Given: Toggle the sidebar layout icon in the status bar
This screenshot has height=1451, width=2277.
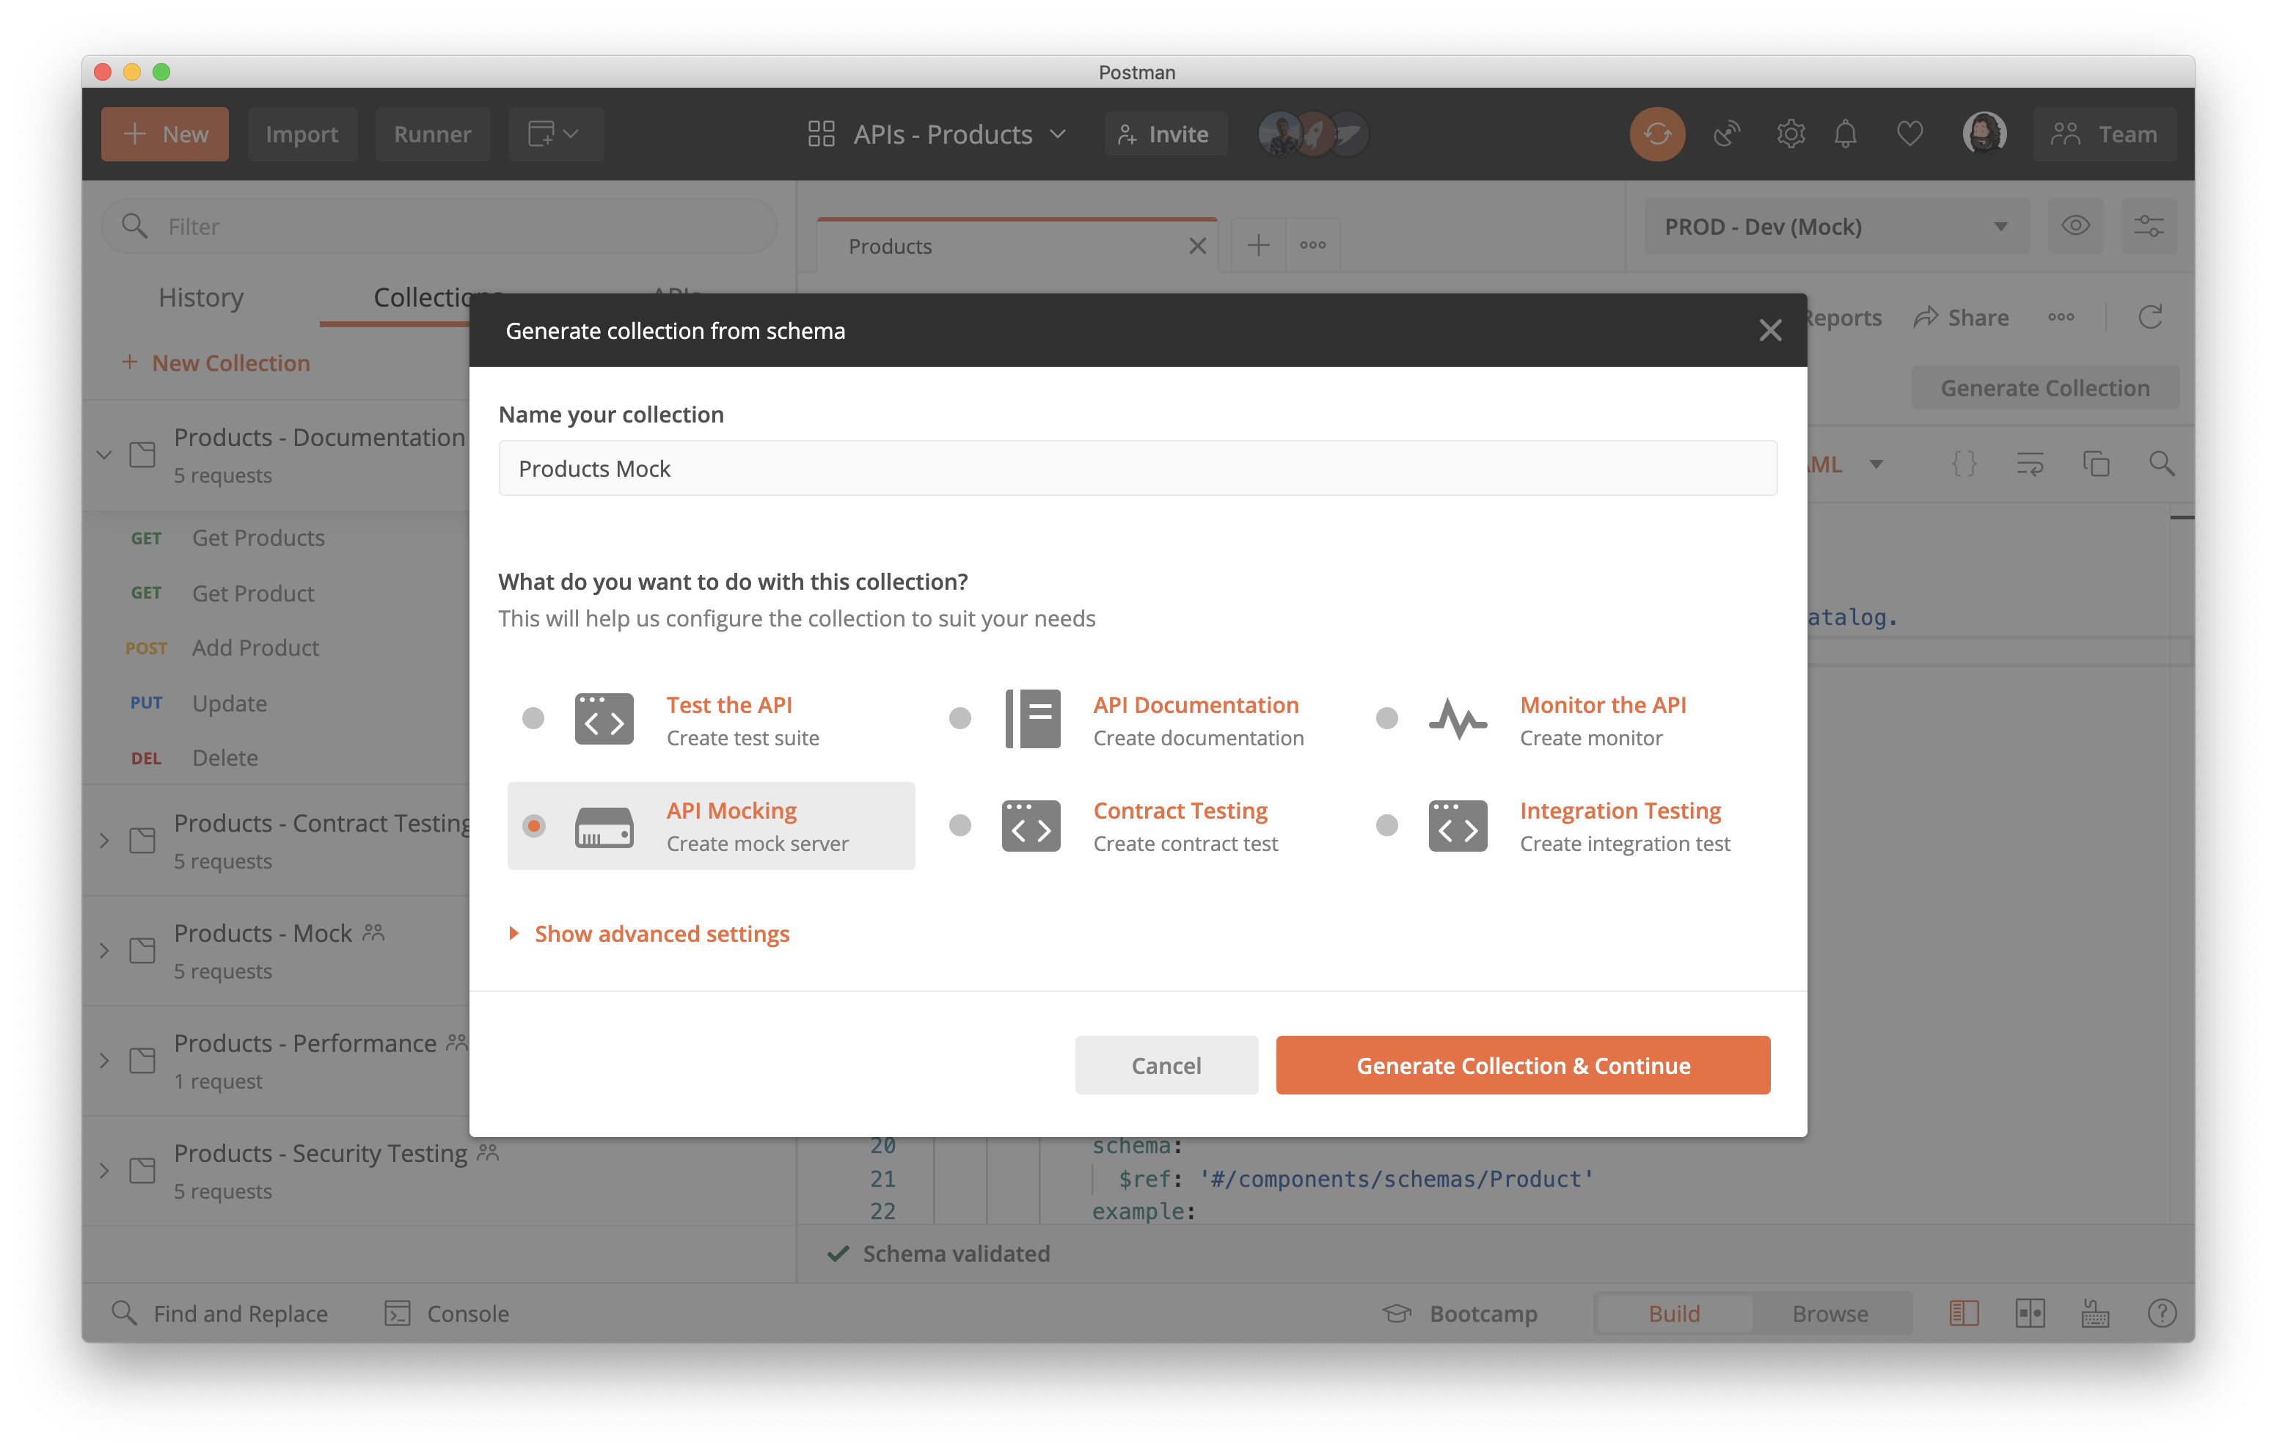Looking at the screenshot, I should point(1963,1313).
